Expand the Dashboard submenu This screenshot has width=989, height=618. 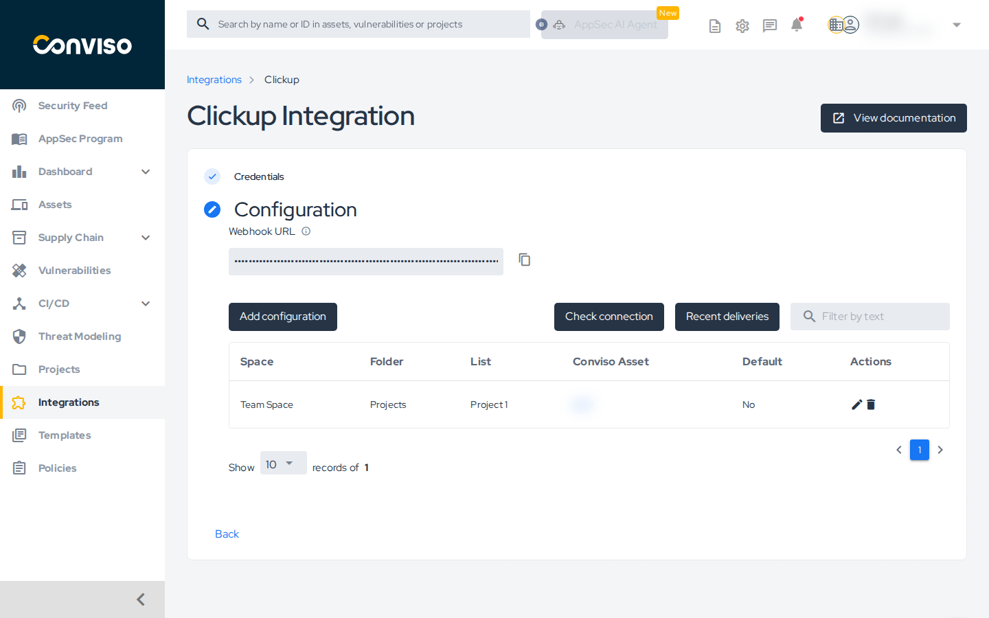pos(146,172)
